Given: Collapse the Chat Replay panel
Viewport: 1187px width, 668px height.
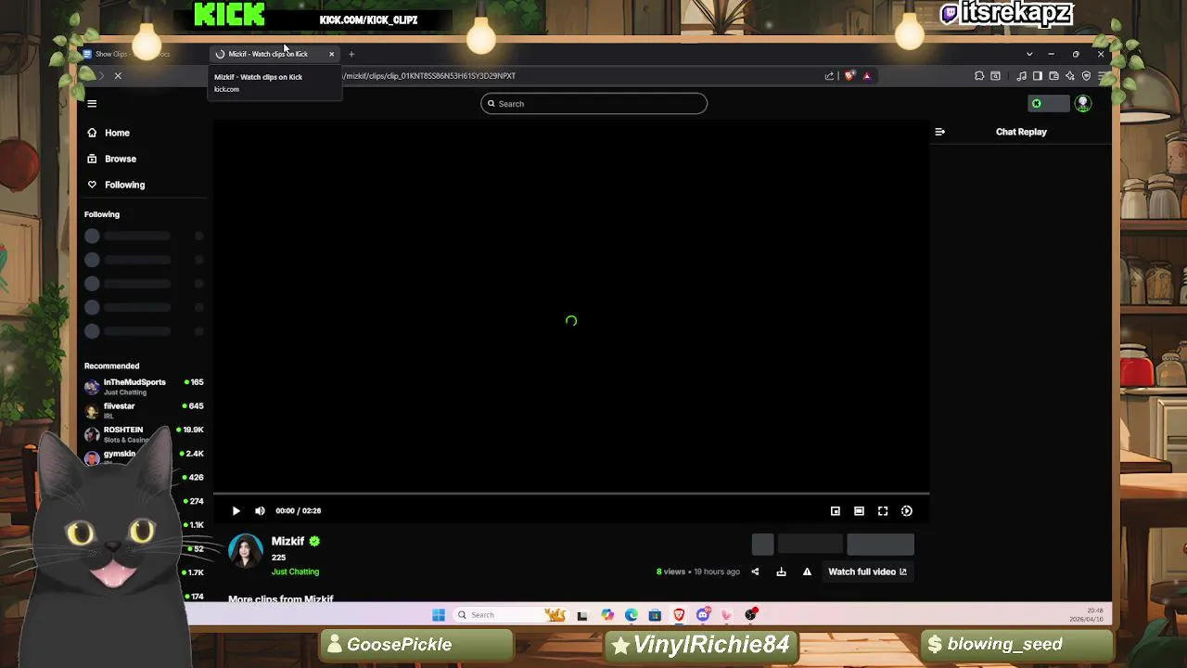Looking at the screenshot, I should [939, 132].
